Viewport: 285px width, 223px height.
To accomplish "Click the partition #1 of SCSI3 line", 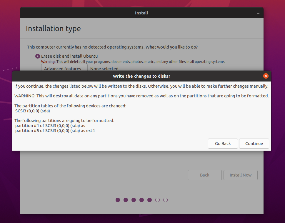I will pos(50,126).
